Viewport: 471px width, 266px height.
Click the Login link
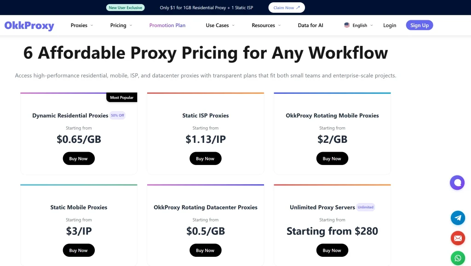tap(390, 25)
